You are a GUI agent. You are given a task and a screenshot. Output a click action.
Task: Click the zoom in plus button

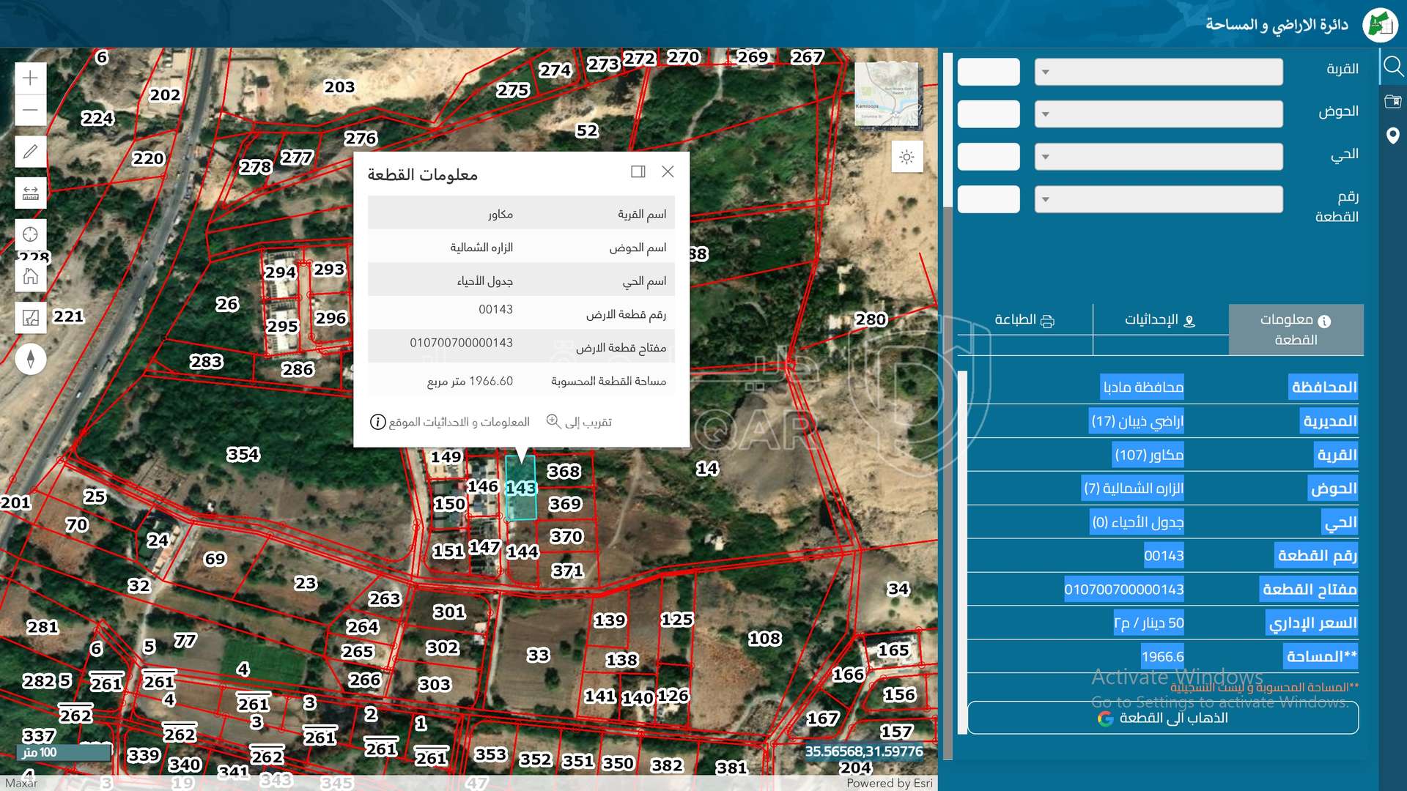pyautogui.click(x=30, y=78)
